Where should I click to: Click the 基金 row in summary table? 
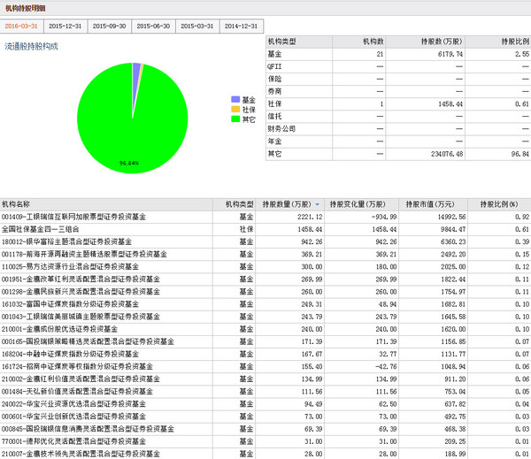[x=398, y=54]
